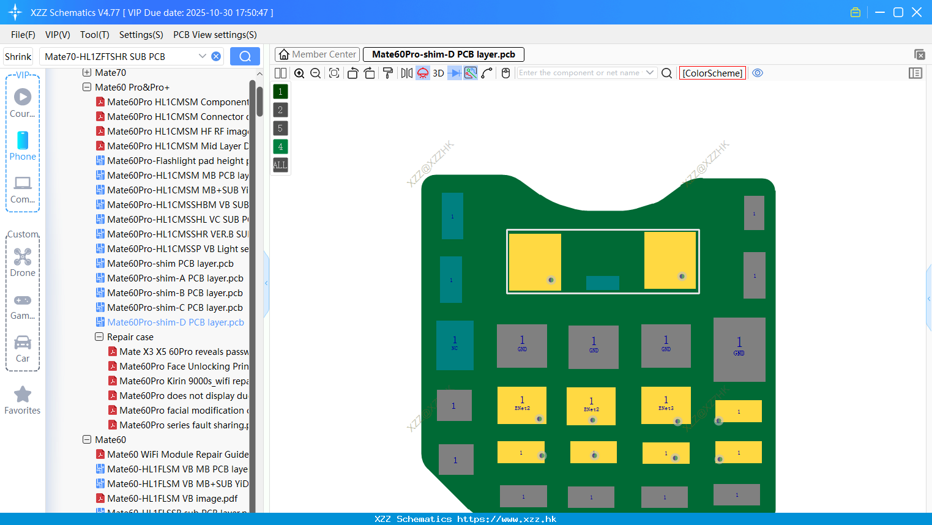Zoom out of the PCB view
This screenshot has height=525, width=932.
[x=316, y=73]
